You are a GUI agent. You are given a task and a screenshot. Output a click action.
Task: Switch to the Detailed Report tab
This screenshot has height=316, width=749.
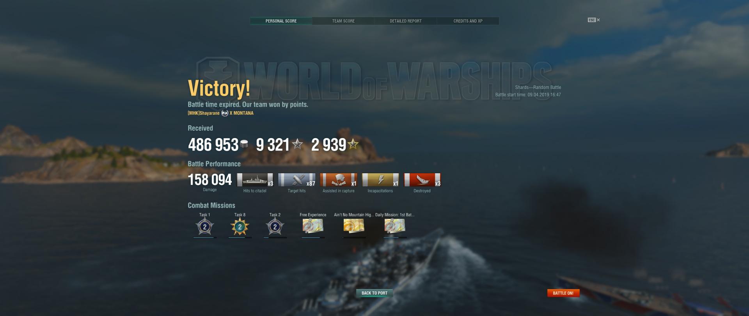(406, 21)
